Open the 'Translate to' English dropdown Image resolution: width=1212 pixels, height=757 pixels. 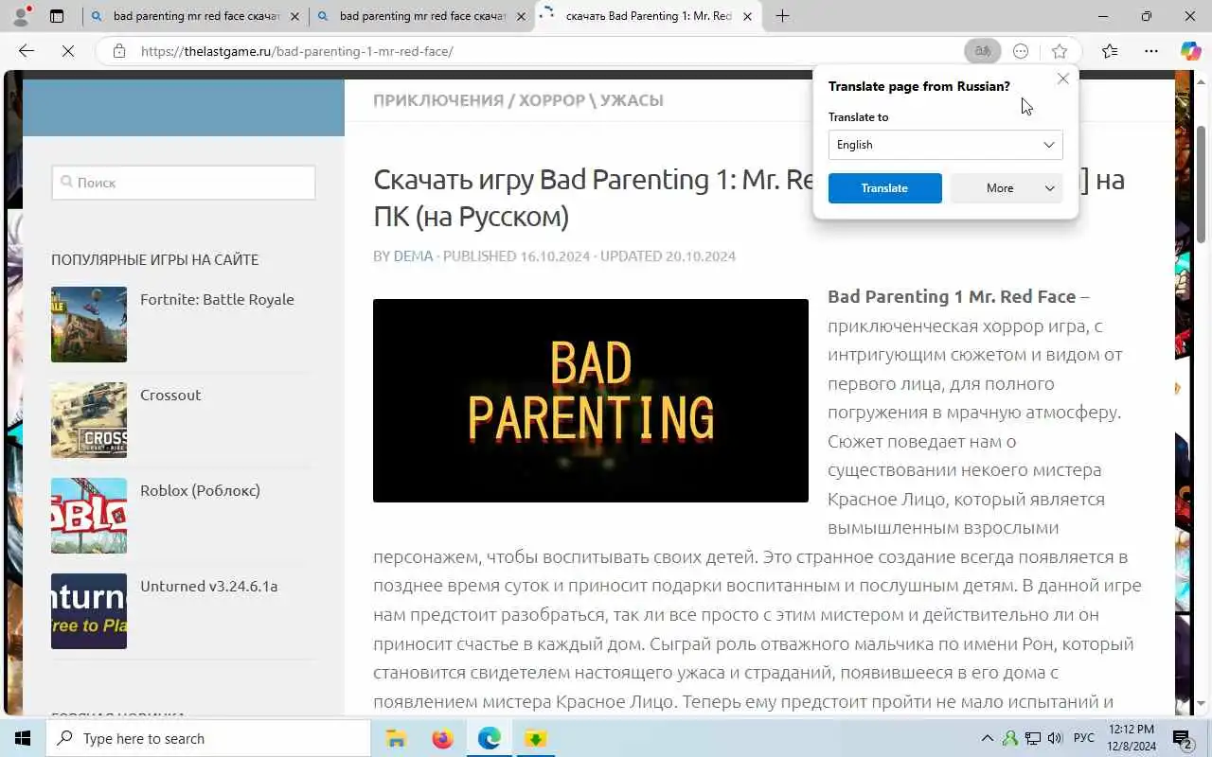click(945, 145)
